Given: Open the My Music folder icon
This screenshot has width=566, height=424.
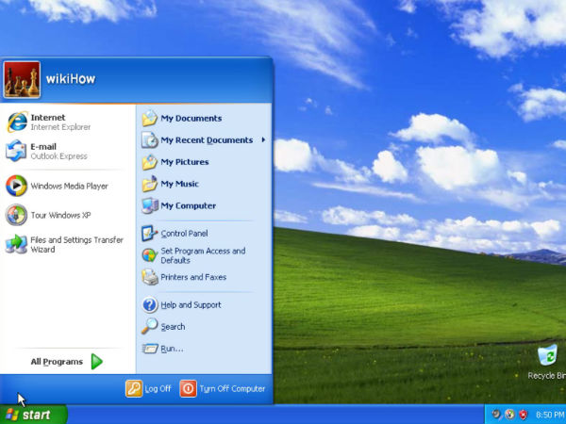Looking at the screenshot, I should [x=150, y=184].
